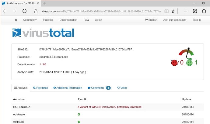The height and width of the screenshot is (124, 210).
Task: Switch to File detail tab
Action: tap(40, 88)
